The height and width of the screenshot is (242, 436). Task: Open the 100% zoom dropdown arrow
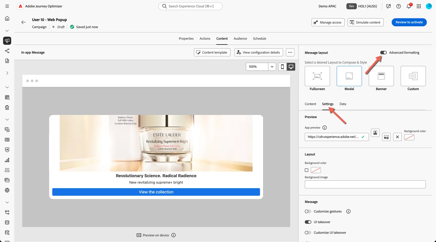(272, 67)
